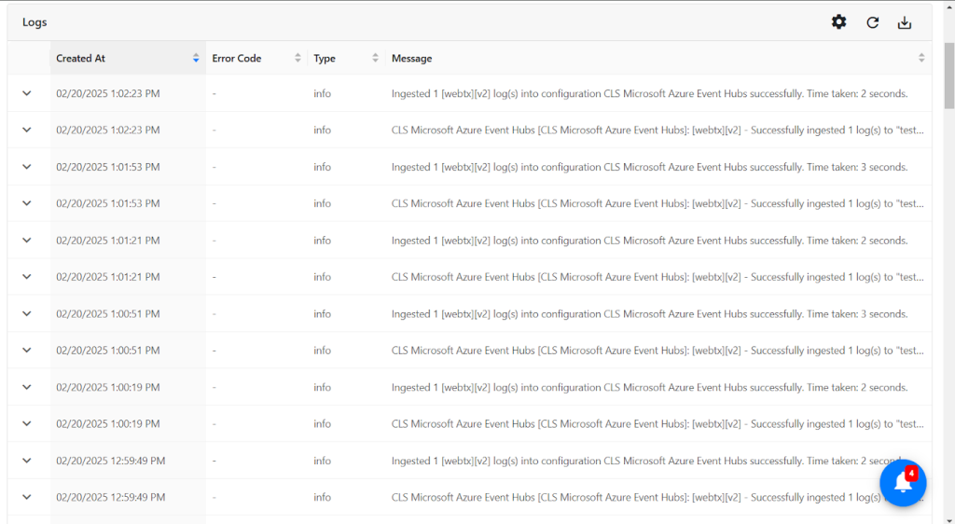
Task: Click the Message column header
Action: (658, 59)
